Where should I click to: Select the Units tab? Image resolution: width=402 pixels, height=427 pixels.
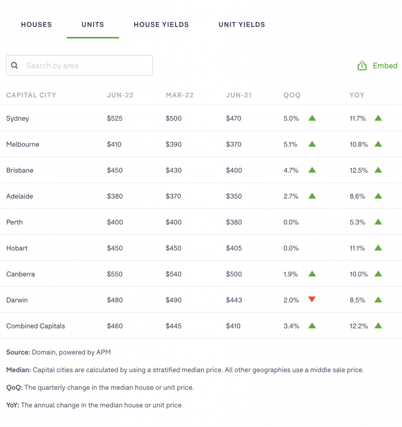tap(93, 25)
